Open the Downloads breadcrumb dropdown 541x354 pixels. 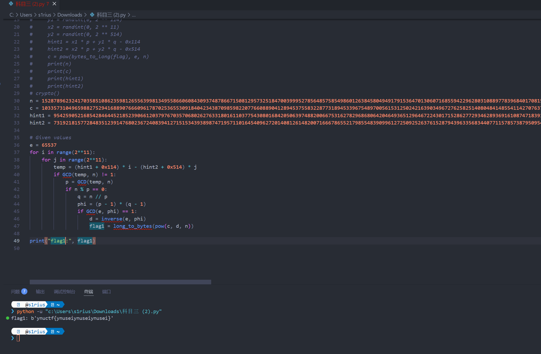tap(70, 15)
